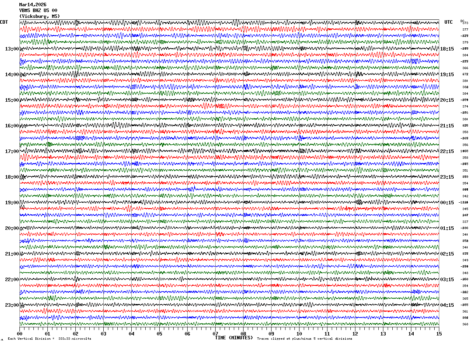Select the 21:00 CDT time label
Viewport: 470px width, 344px height.
click(12, 254)
